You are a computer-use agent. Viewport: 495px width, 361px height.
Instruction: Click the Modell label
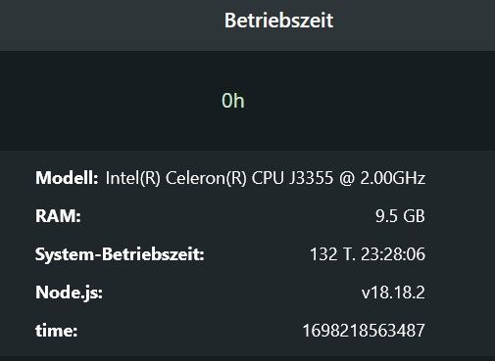point(67,178)
